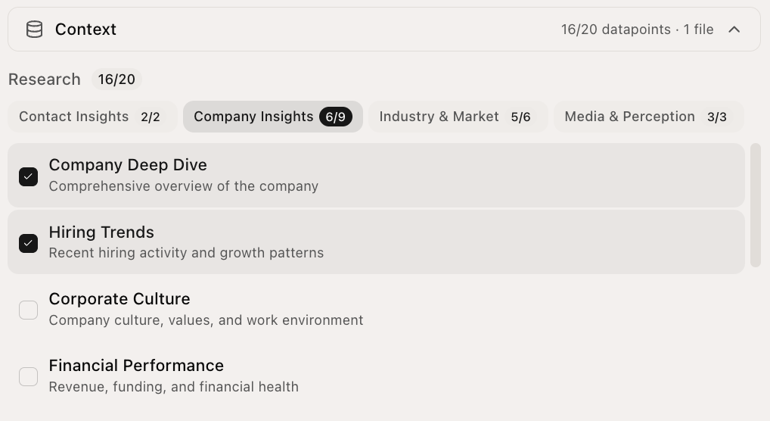Viewport: 770px width, 421px height.
Task: Switch to the Contact Insights tab
Action: tap(92, 117)
